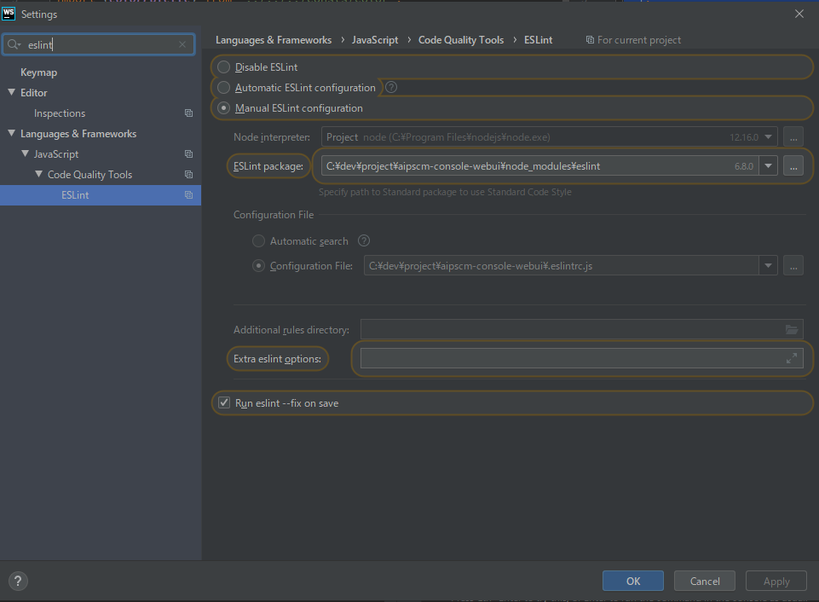The image size is (819, 602).
Task: Open help for Automatic ESLint configuration
Action: click(391, 87)
